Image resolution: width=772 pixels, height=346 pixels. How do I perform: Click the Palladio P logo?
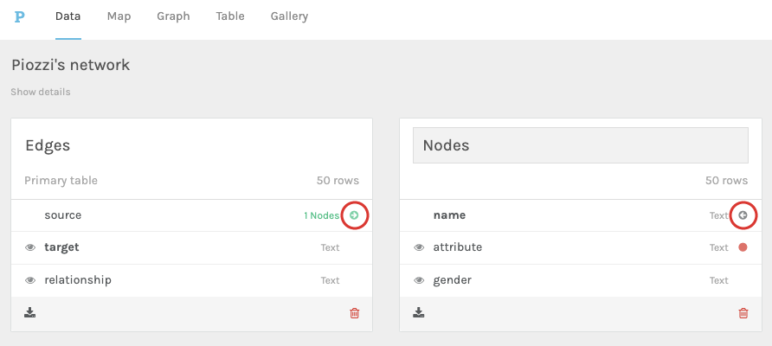19,16
